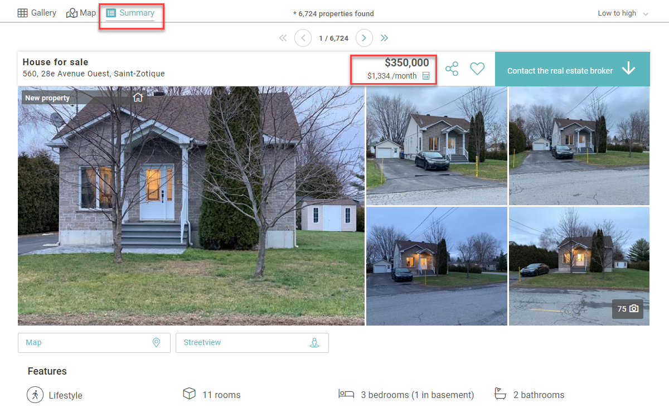Click the New property house icon
The height and width of the screenshot is (417, 669).
(138, 98)
